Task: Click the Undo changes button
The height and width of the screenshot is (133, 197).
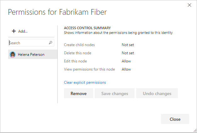Action: coord(157,93)
